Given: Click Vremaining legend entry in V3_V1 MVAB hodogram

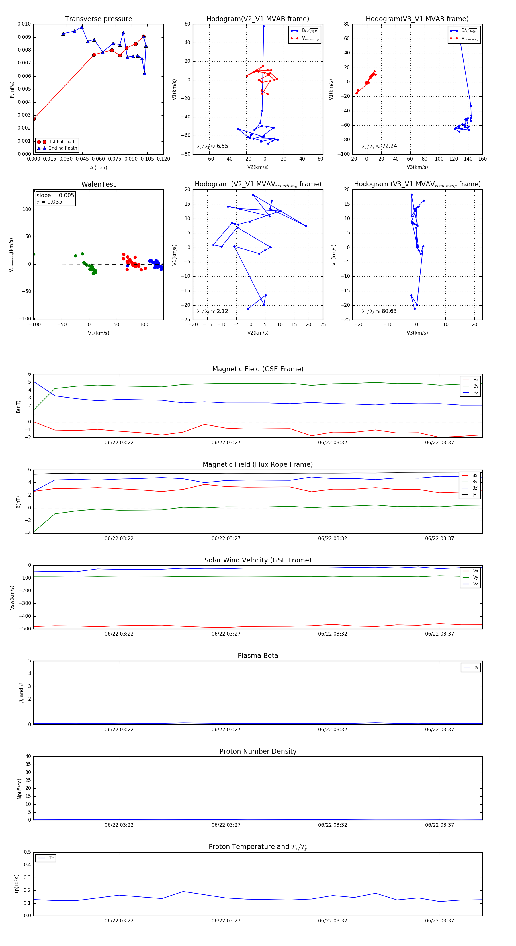Looking at the screenshot, I should point(464,38).
